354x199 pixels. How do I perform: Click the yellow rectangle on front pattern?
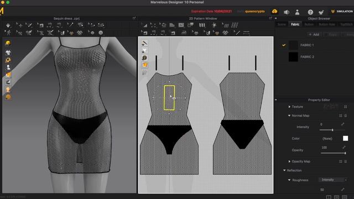(169, 98)
